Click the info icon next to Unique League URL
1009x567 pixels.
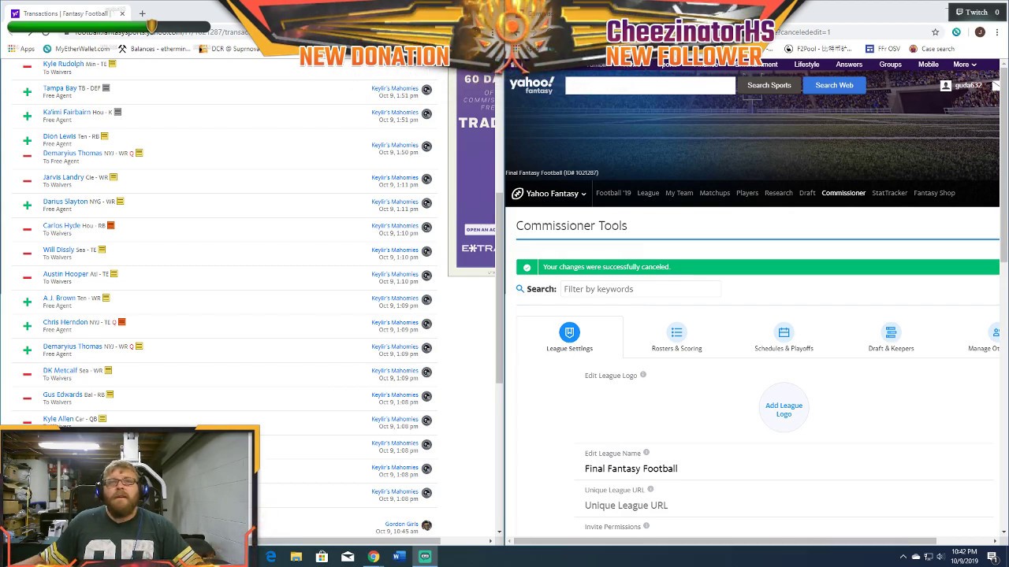pos(650,489)
